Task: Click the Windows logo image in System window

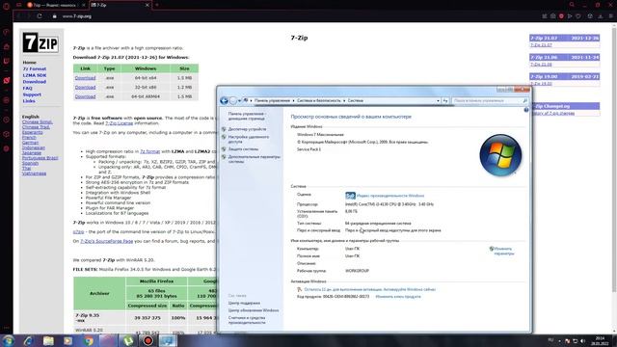Action: tap(500, 155)
